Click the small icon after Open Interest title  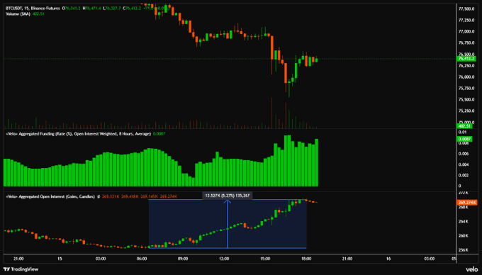(x=99, y=196)
